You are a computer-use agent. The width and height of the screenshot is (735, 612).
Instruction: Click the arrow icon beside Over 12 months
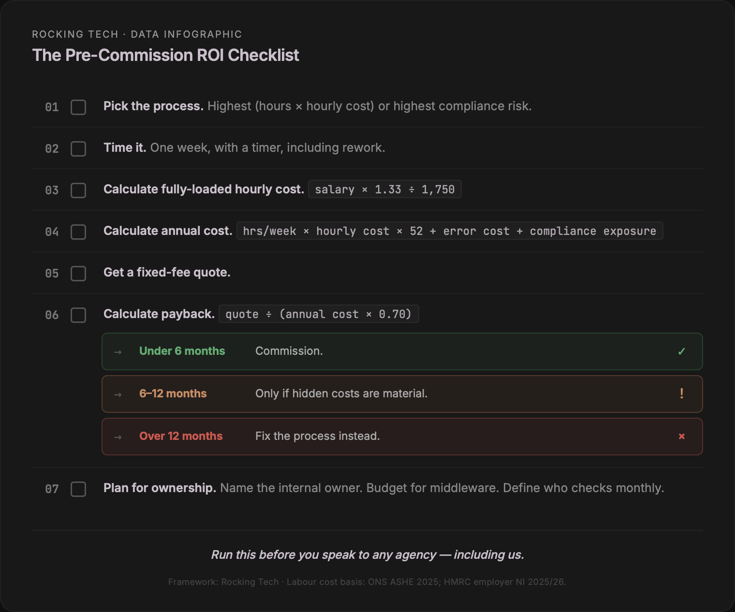[x=118, y=436]
